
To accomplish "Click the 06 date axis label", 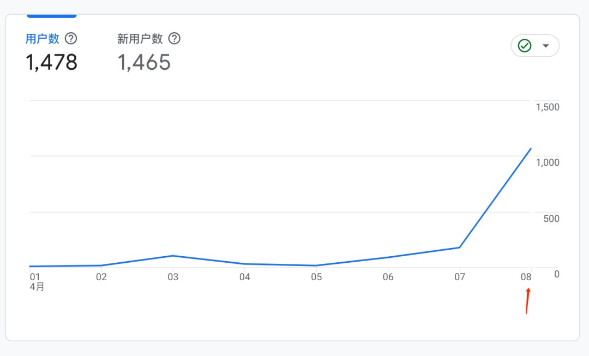I will coord(388,277).
